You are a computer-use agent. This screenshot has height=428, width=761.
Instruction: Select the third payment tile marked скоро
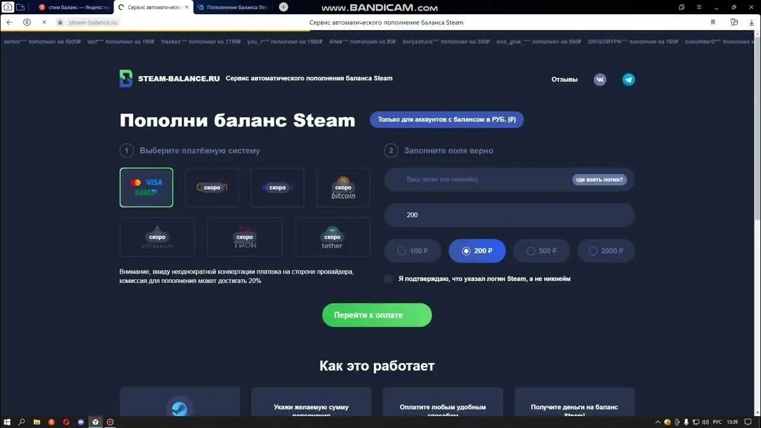click(278, 187)
